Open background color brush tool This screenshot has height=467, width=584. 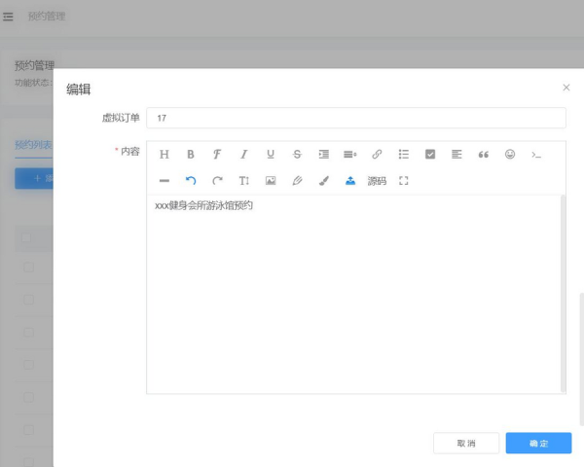pos(324,181)
